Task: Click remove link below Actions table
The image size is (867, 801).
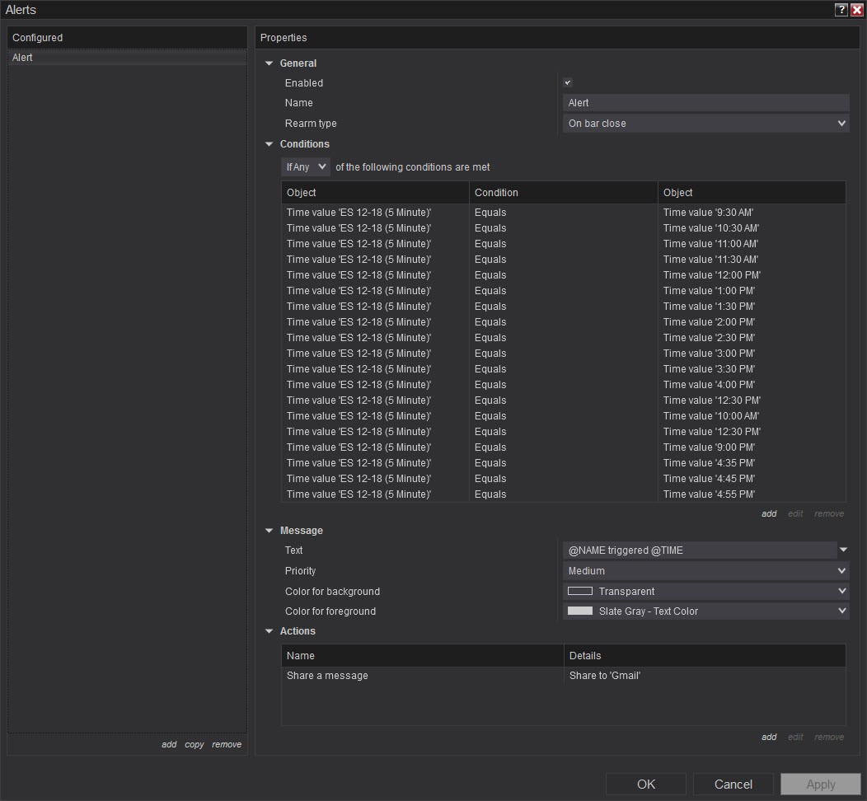Action: (829, 738)
